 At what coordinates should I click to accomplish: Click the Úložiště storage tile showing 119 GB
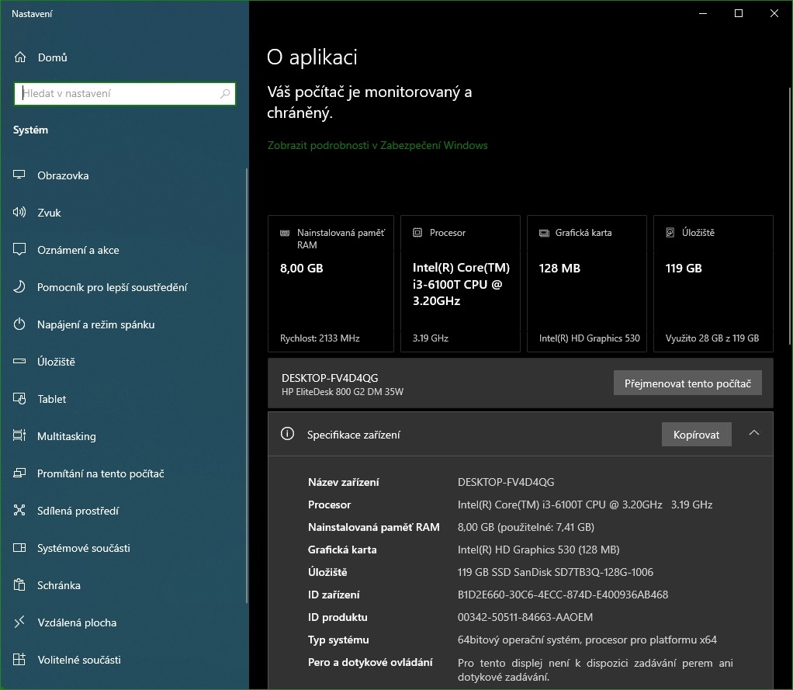pyautogui.click(x=712, y=284)
